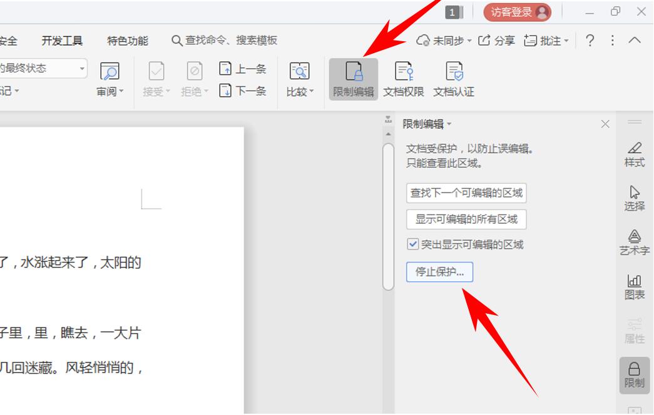Click the 访客登录 login button
The width and height of the screenshot is (654, 415).
(517, 12)
